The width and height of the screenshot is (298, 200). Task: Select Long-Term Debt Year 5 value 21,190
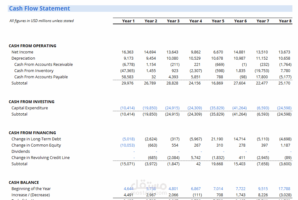click(217, 139)
